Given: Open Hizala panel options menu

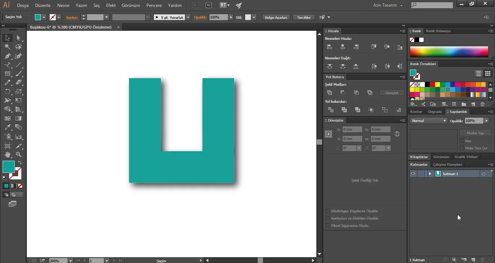Looking at the screenshot, I should [403, 31].
